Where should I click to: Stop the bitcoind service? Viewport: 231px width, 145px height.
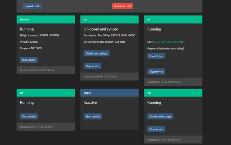point(29,60)
